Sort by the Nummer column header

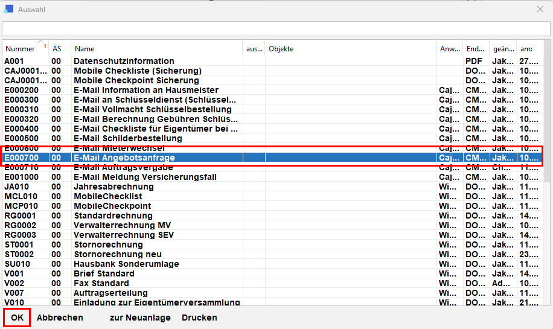pyautogui.click(x=21, y=49)
